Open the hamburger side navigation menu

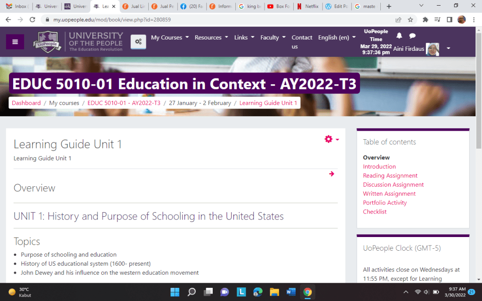coord(15,42)
